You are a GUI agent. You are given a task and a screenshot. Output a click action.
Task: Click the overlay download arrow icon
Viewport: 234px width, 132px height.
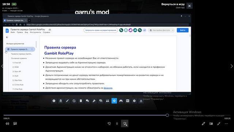click(x=141, y=101)
